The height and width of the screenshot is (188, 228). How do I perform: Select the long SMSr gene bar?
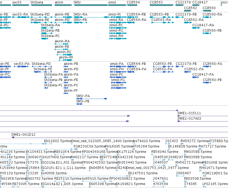(x=91, y=5)
